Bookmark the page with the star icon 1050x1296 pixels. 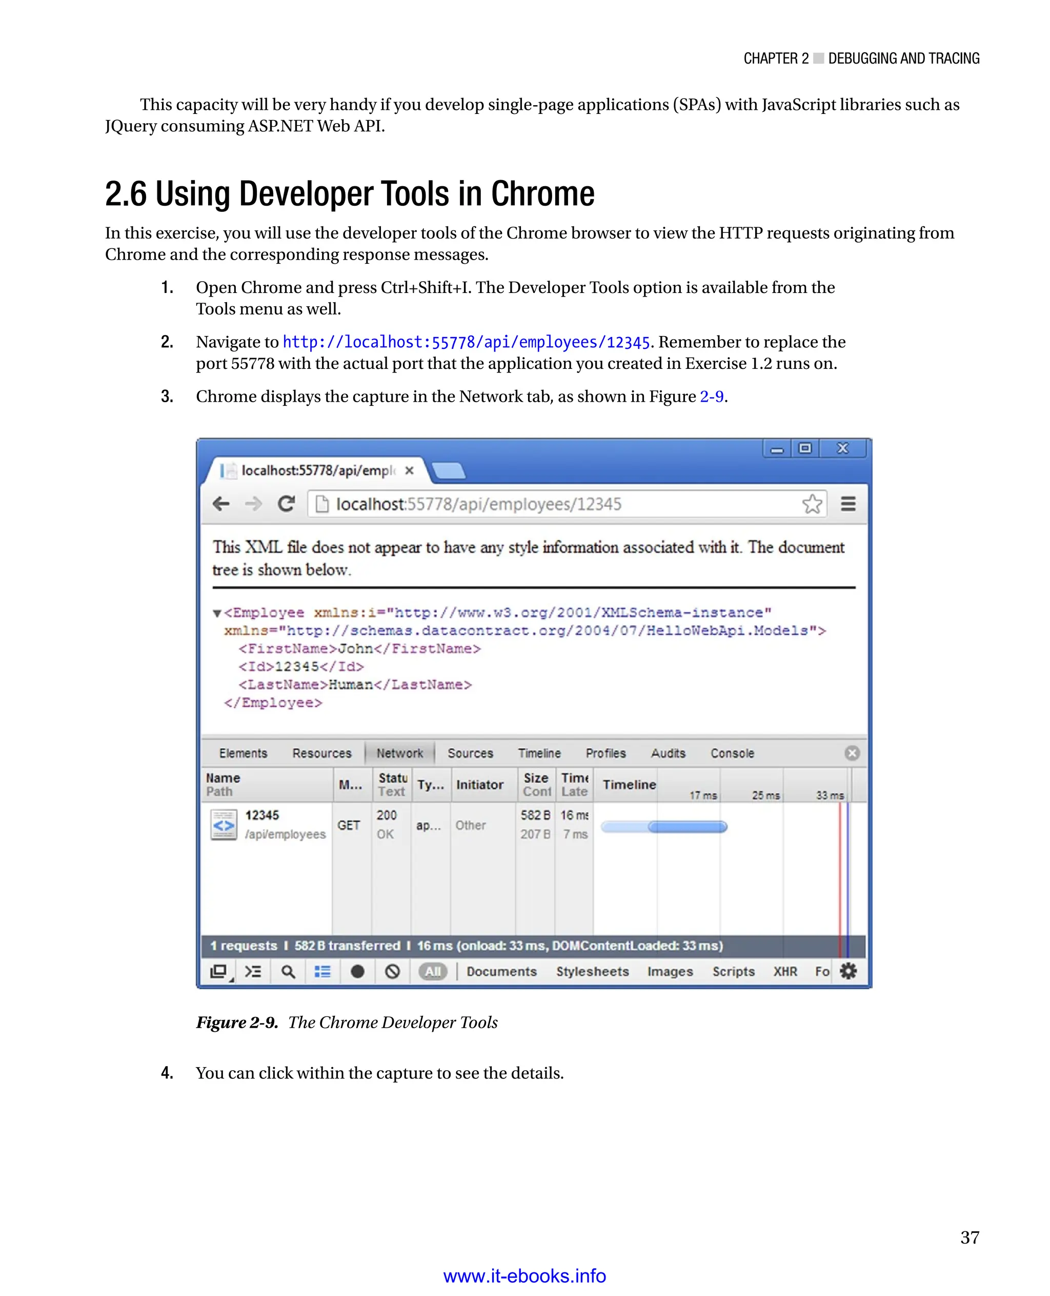pyautogui.click(x=812, y=504)
